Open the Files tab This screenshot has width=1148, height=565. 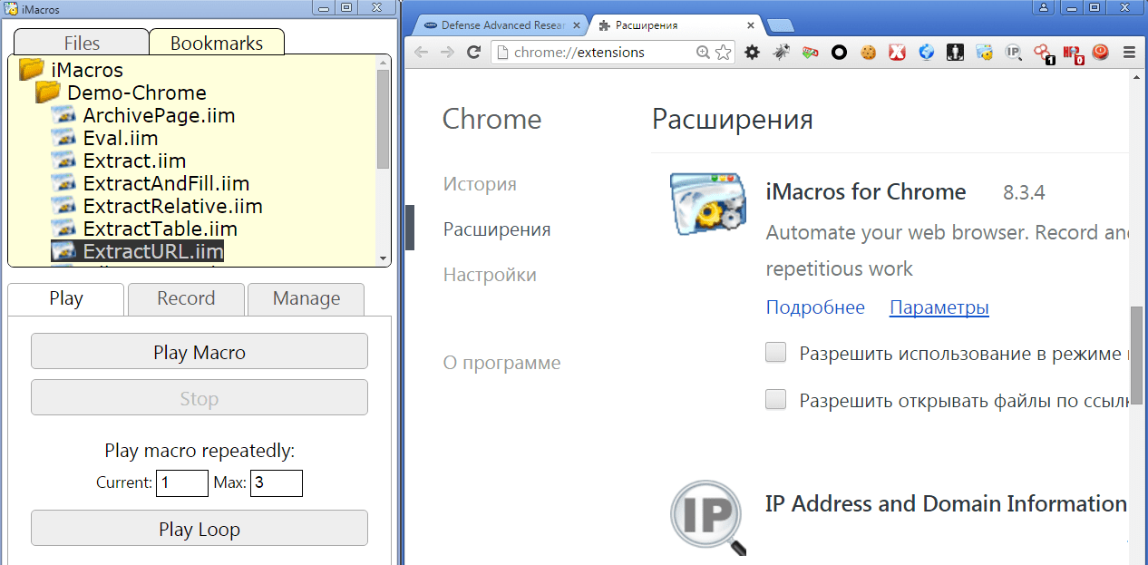(x=82, y=43)
